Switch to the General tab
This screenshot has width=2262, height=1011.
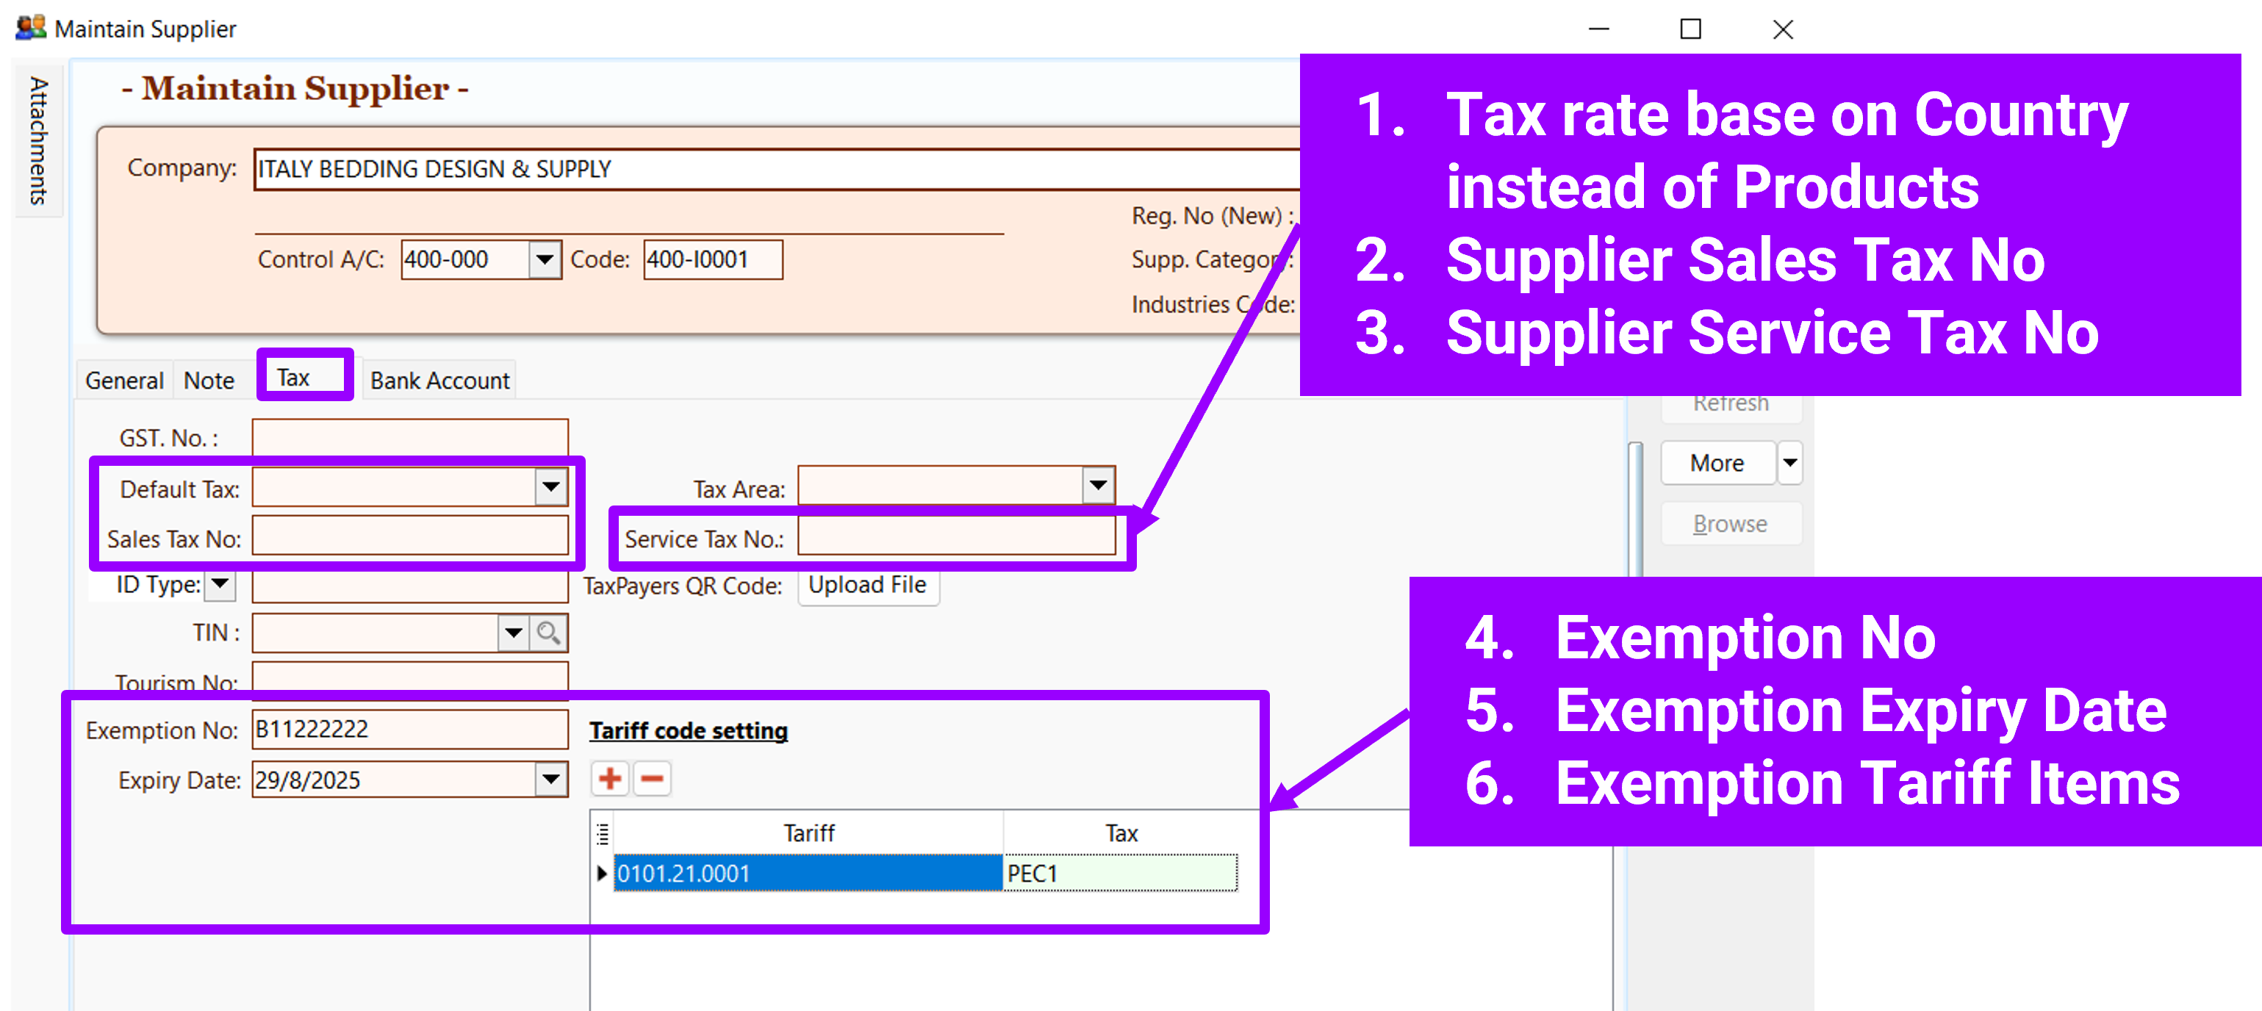[x=123, y=380]
